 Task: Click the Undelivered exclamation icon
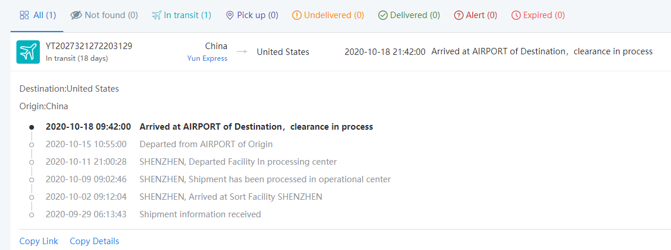click(x=297, y=15)
